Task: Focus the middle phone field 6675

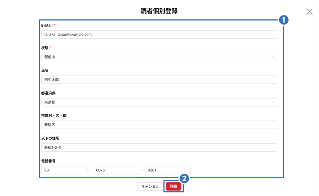Action: [x=116, y=170]
